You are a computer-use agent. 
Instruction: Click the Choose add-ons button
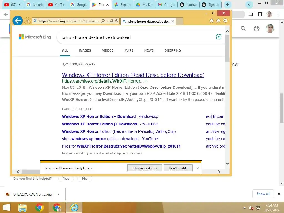pos(144,168)
